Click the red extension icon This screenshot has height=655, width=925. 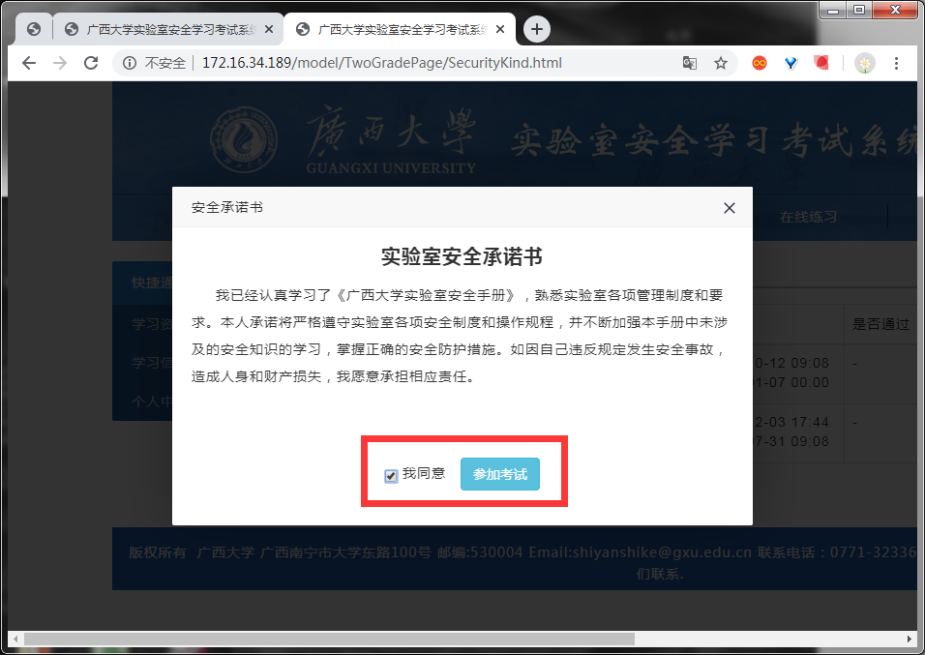pyautogui.click(x=821, y=63)
